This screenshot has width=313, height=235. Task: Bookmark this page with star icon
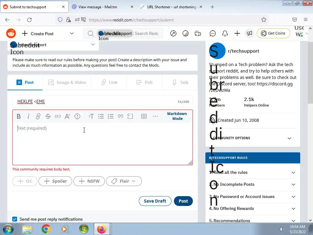pos(264,20)
